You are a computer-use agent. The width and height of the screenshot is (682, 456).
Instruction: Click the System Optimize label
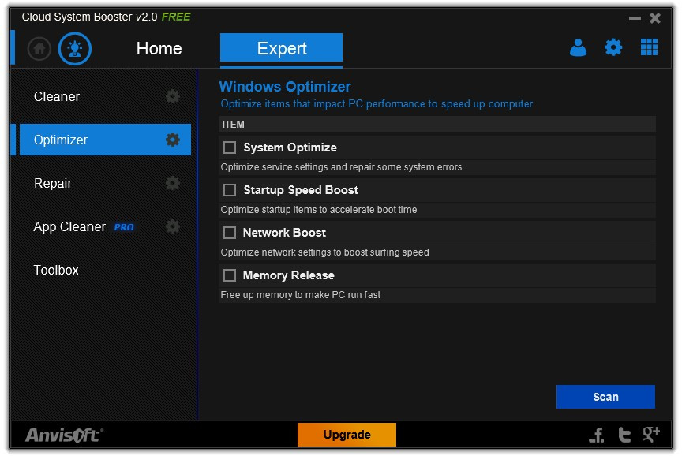(x=290, y=148)
